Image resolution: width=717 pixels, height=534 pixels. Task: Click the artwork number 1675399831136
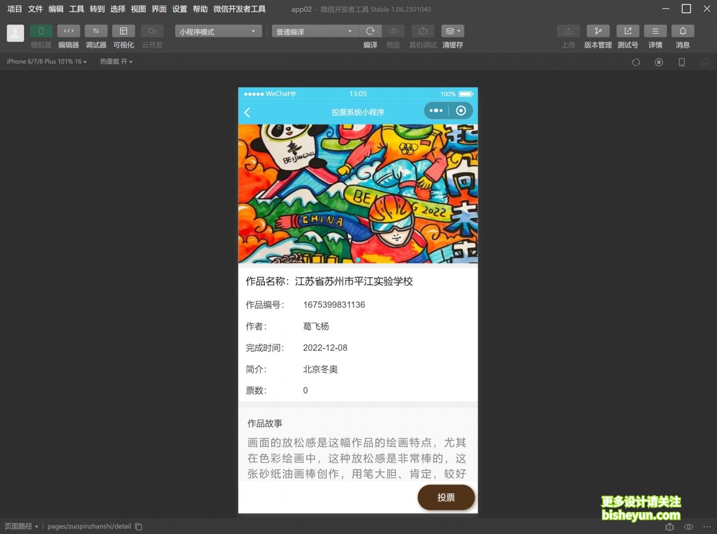tap(334, 305)
